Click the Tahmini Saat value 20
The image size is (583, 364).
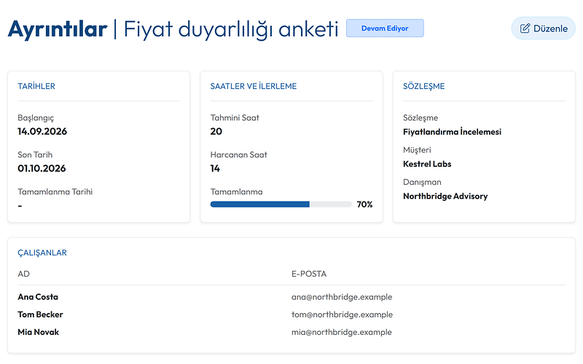click(216, 132)
